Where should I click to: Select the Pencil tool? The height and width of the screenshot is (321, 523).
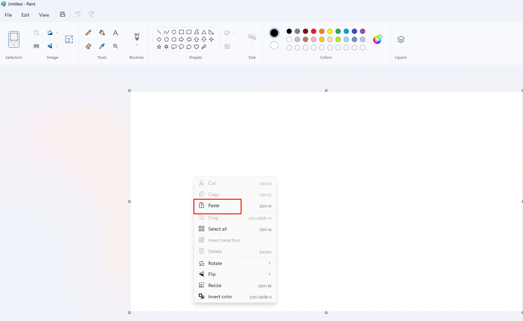coord(88,33)
